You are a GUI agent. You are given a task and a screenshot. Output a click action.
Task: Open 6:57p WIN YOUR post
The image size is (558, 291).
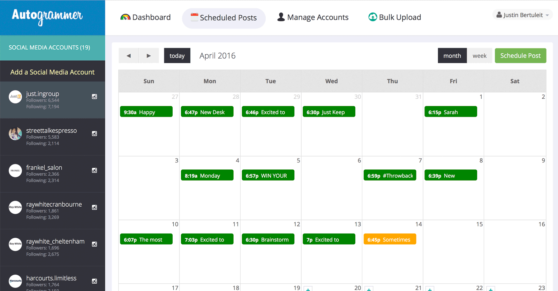(268, 175)
